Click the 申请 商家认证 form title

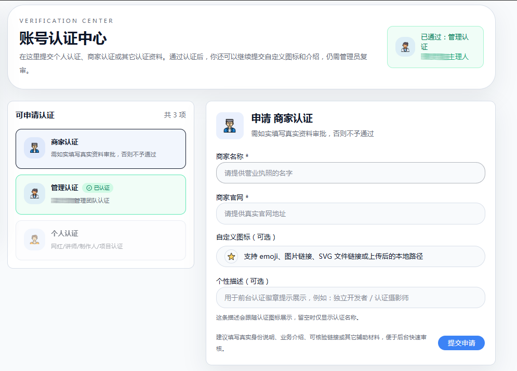click(x=282, y=118)
